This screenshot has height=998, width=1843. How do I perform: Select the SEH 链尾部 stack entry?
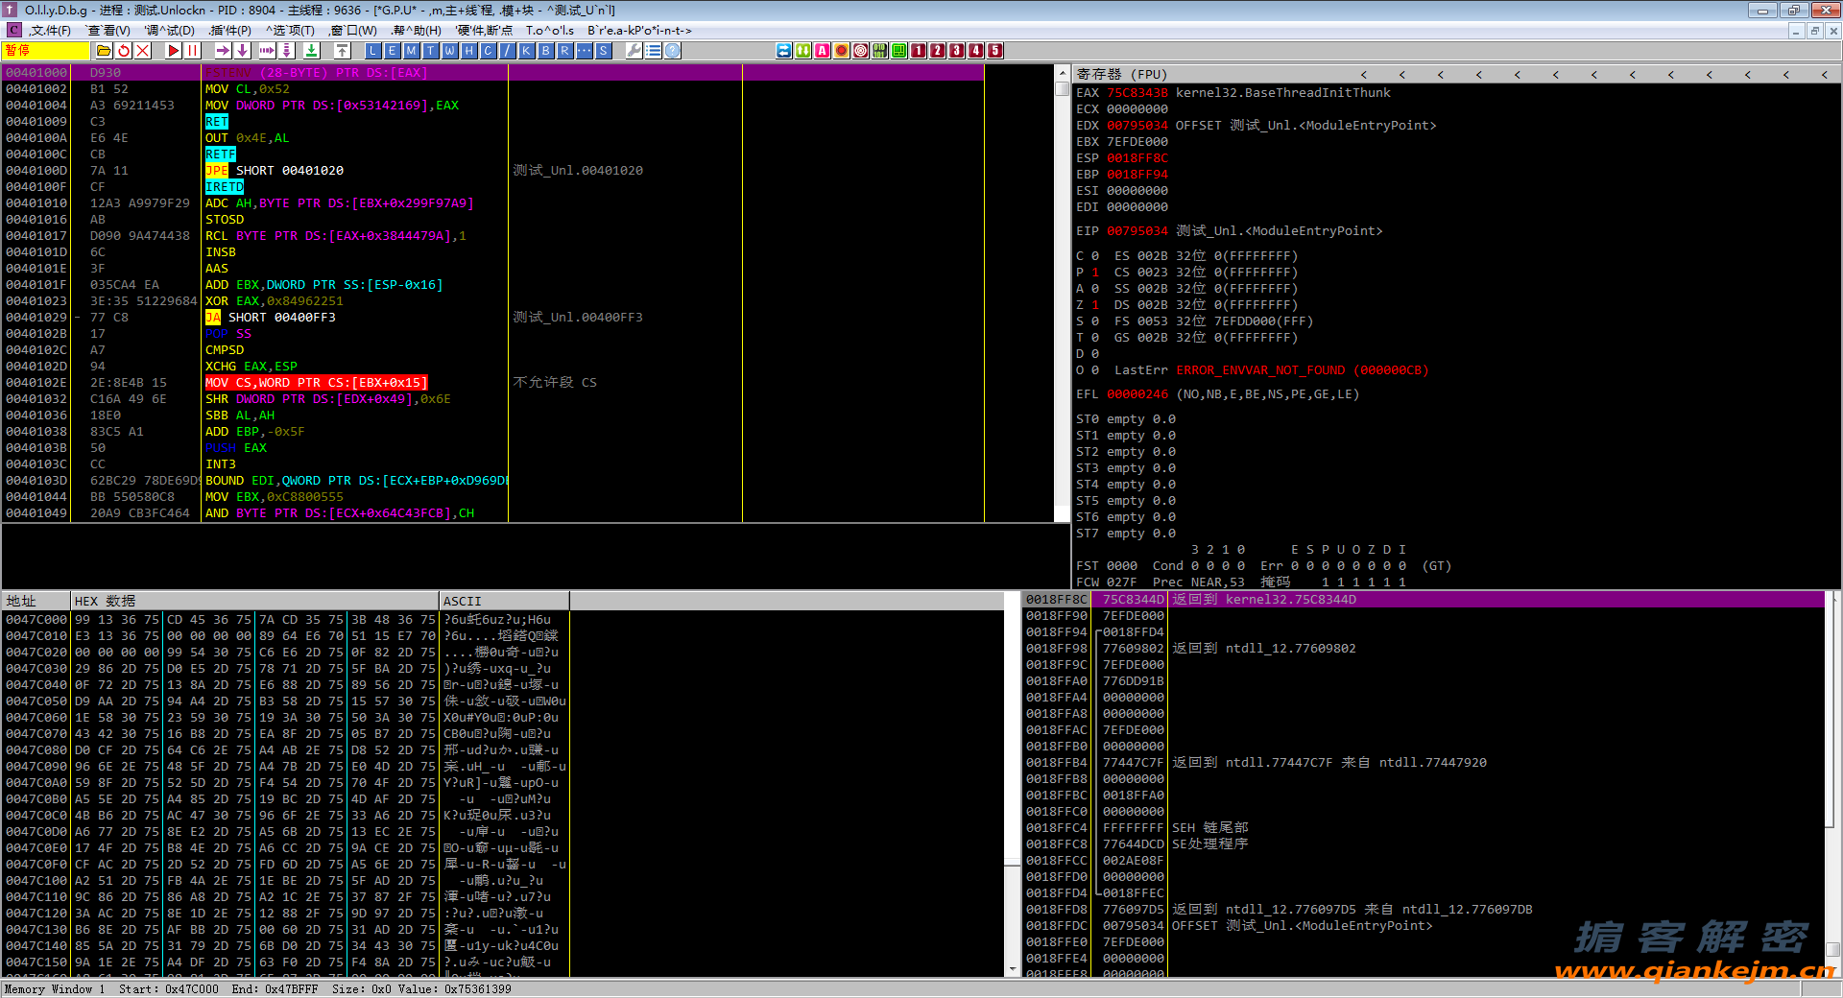point(1209,828)
